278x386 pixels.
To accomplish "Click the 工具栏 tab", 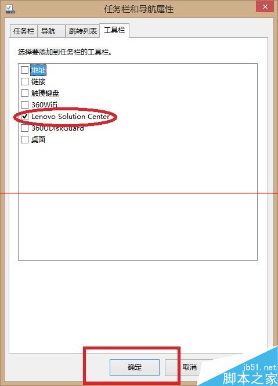I will click(114, 31).
